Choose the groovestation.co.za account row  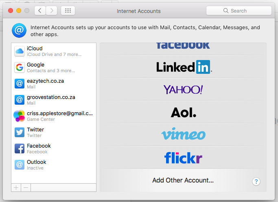click(x=54, y=100)
